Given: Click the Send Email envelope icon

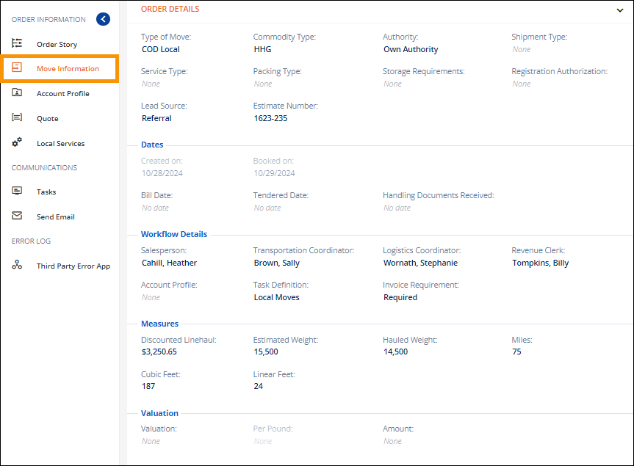Looking at the screenshot, I should (17, 216).
